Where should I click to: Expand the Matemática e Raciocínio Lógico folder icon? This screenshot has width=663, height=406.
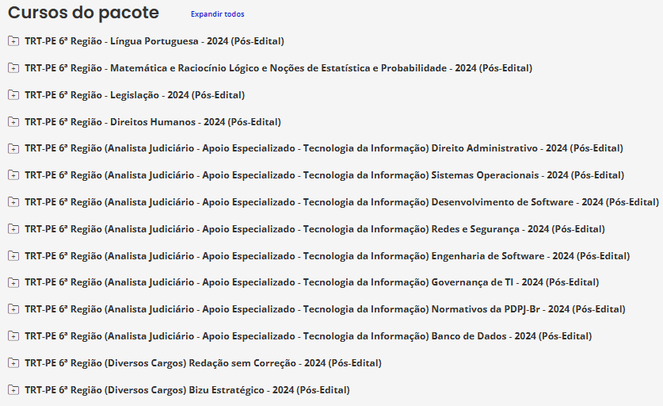coord(13,67)
